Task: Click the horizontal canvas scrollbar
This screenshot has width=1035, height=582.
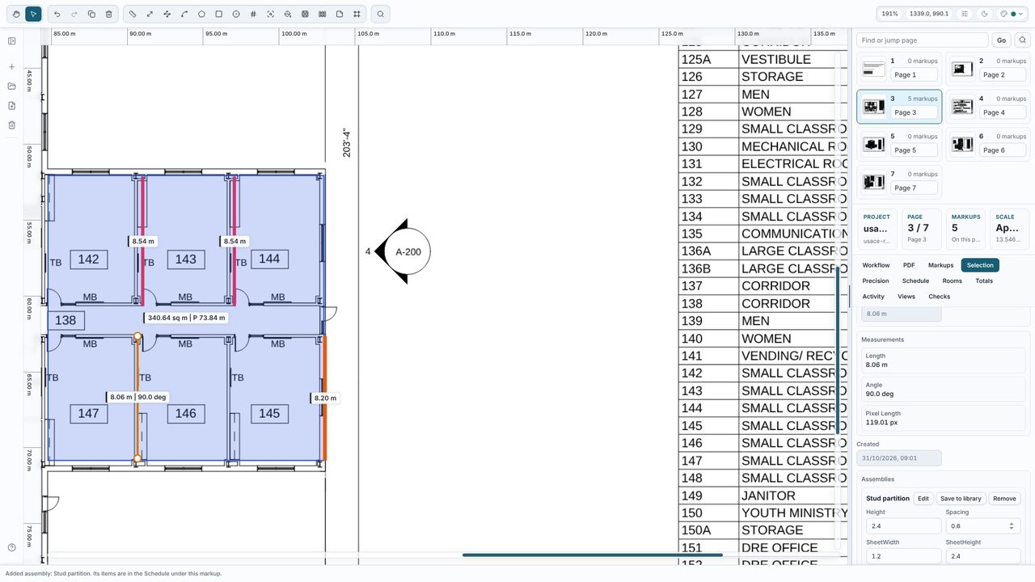Action: pyautogui.click(x=592, y=555)
